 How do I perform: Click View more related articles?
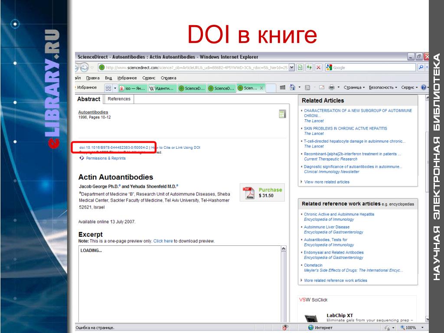pyautogui.click(x=326, y=182)
